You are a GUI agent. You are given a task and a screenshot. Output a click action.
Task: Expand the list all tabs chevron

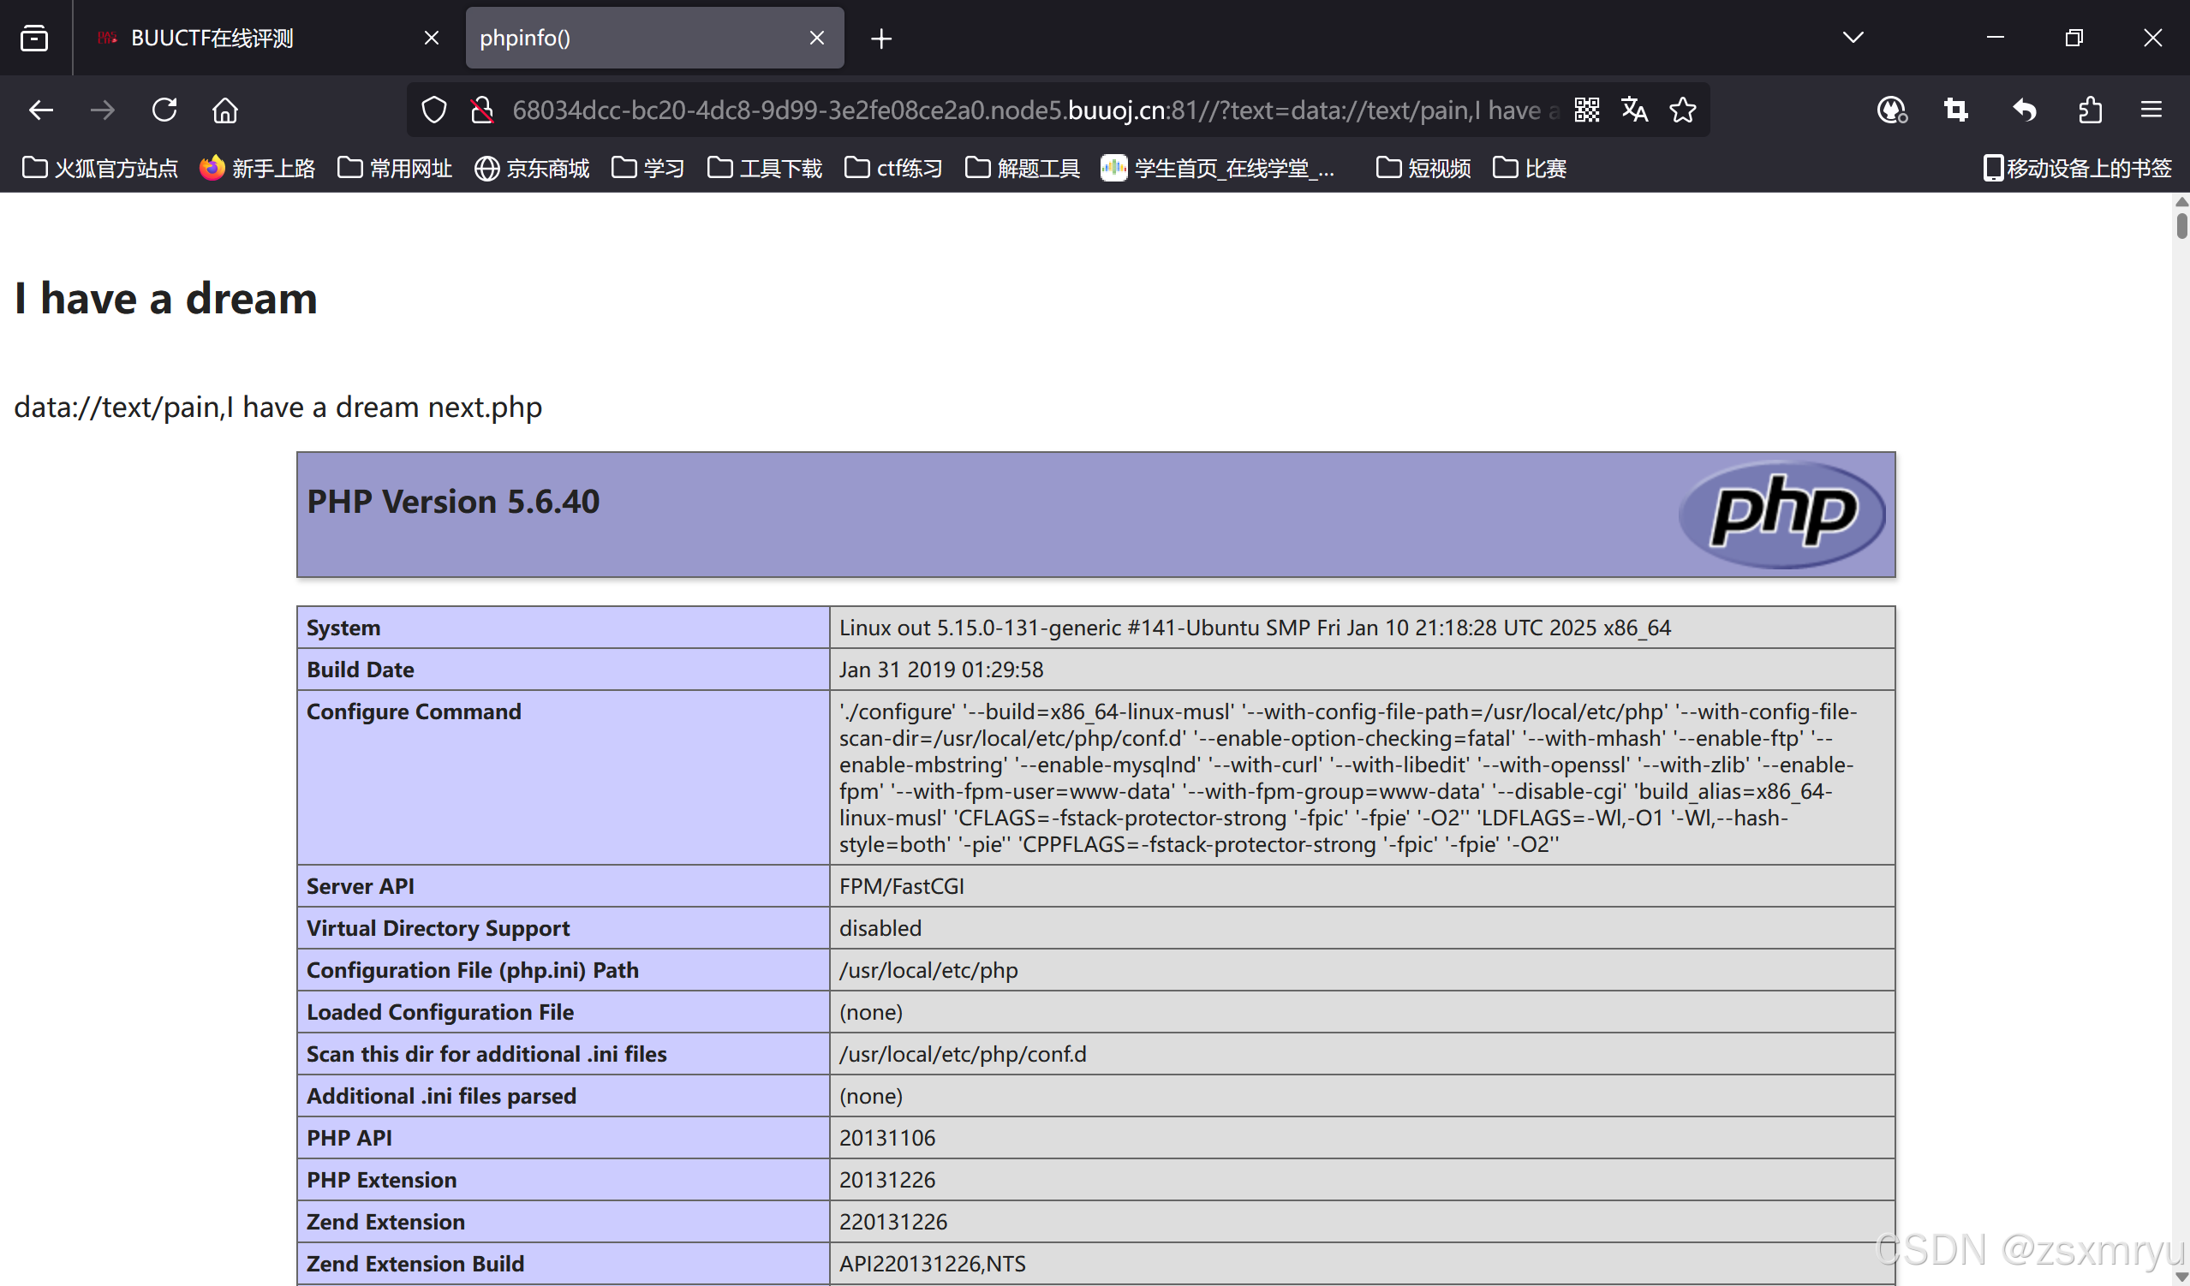point(1853,38)
